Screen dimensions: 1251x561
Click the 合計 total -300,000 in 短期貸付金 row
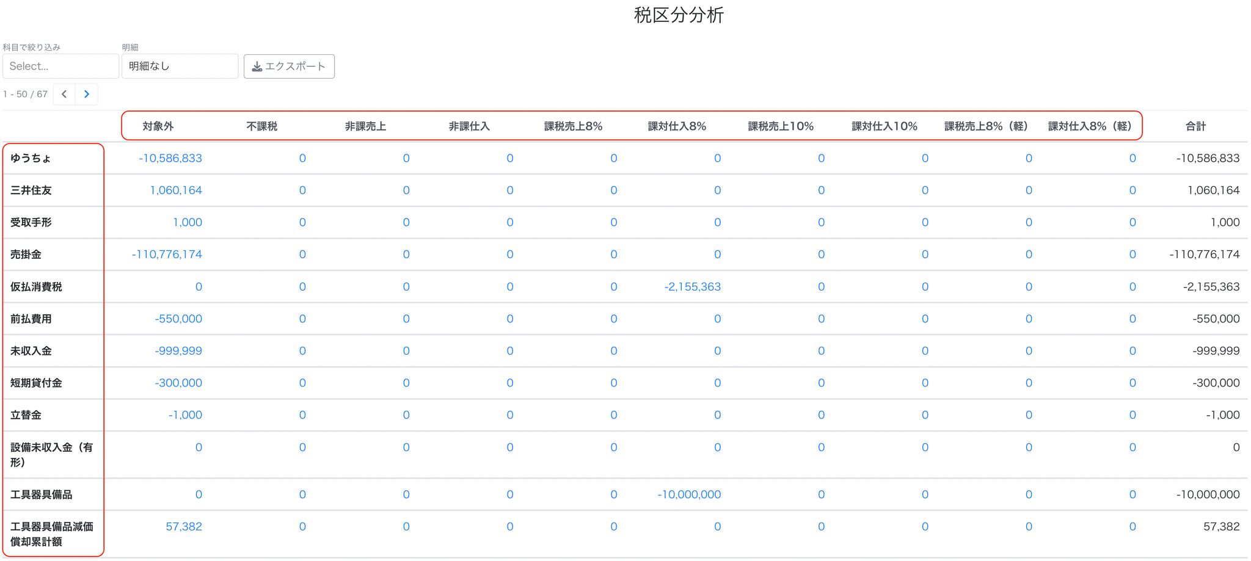pyautogui.click(x=1216, y=383)
